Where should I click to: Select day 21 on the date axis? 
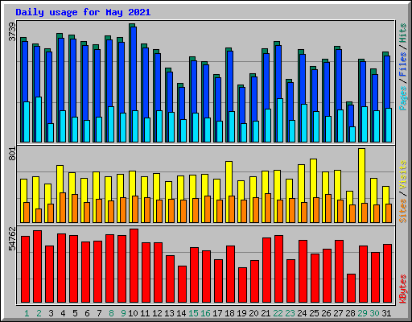pyautogui.click(x=266, y=313)
